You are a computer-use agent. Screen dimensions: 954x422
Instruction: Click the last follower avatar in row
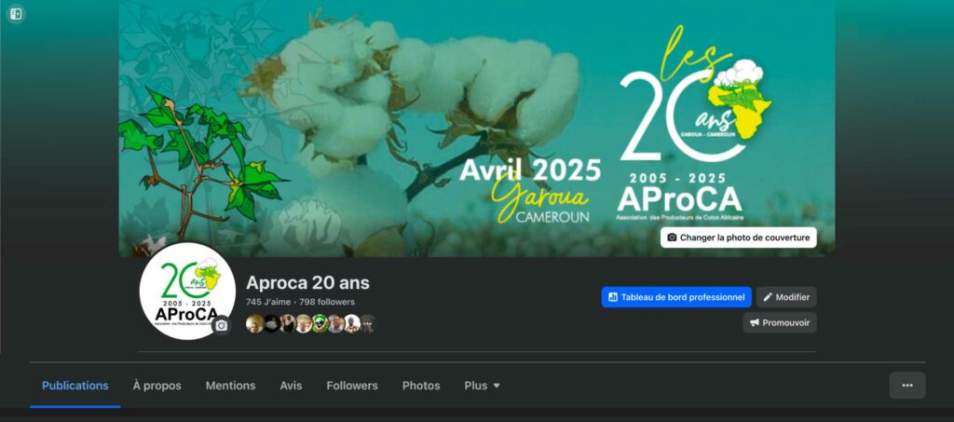coord(367,323)
